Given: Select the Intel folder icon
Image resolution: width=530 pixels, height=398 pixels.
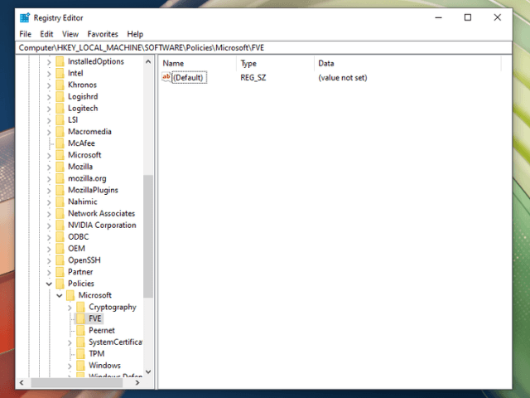Looking at the screenshot, I should [x=60, y=73].
